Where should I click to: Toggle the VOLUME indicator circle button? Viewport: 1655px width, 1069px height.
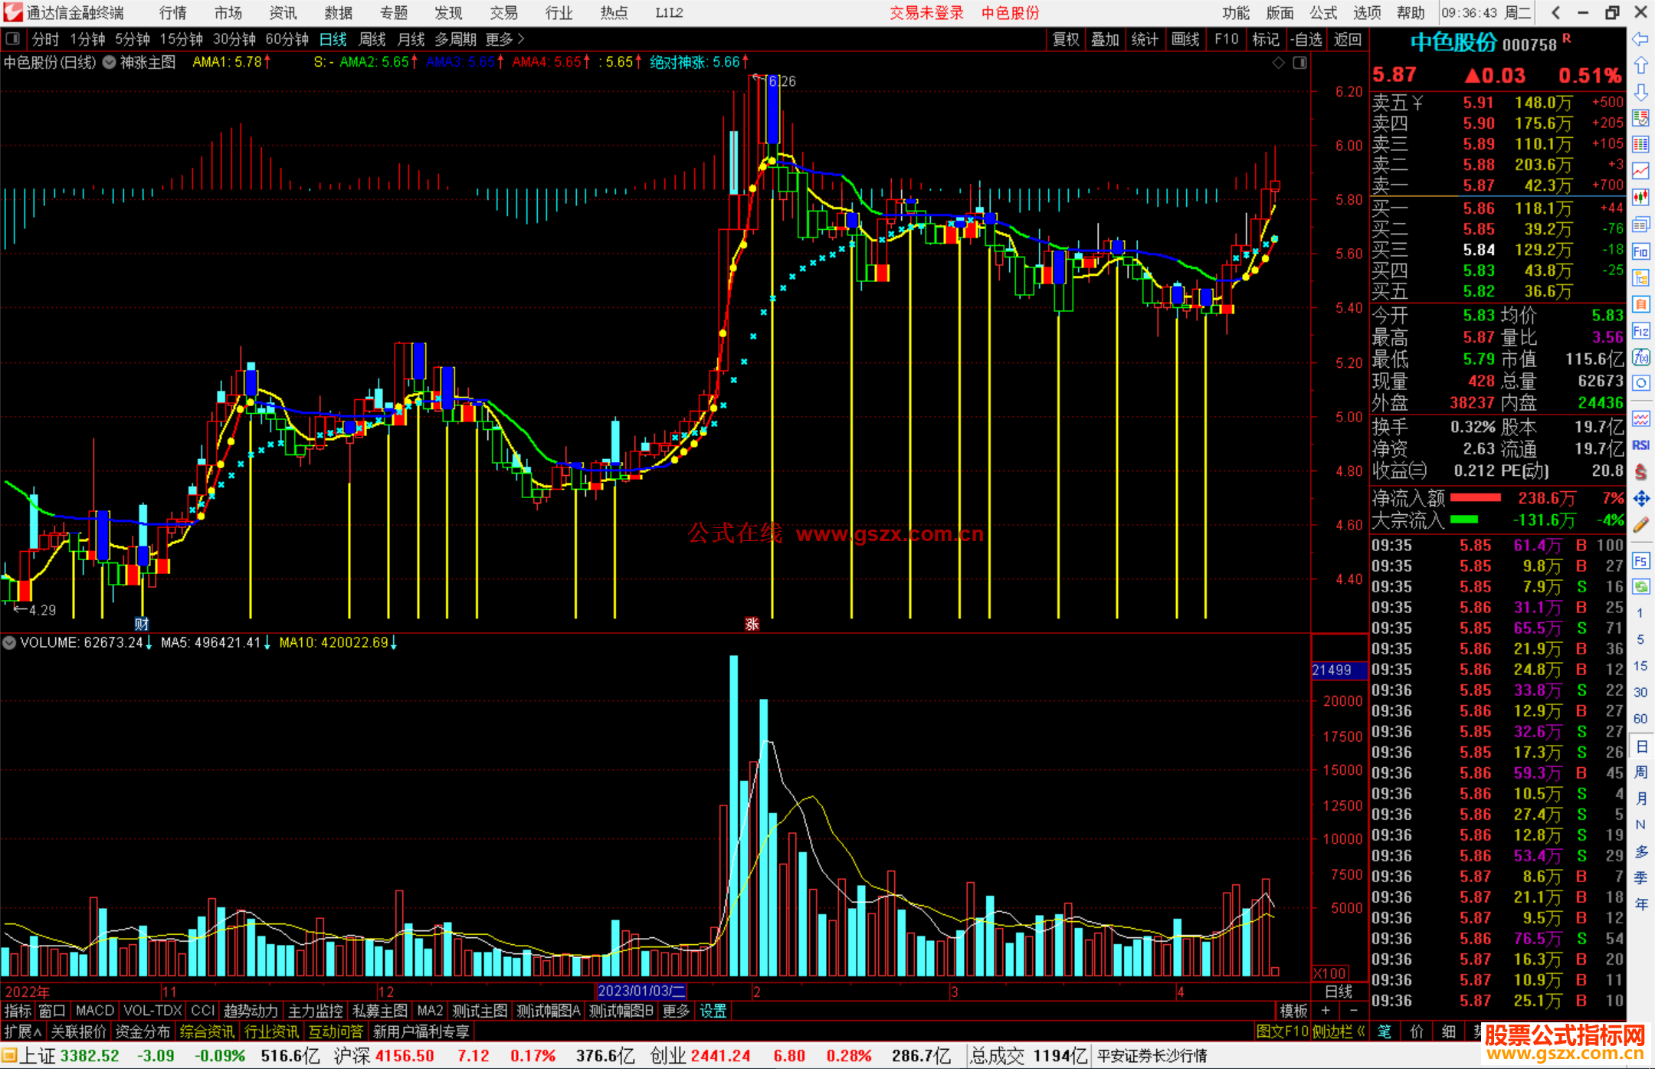(9, 643)
